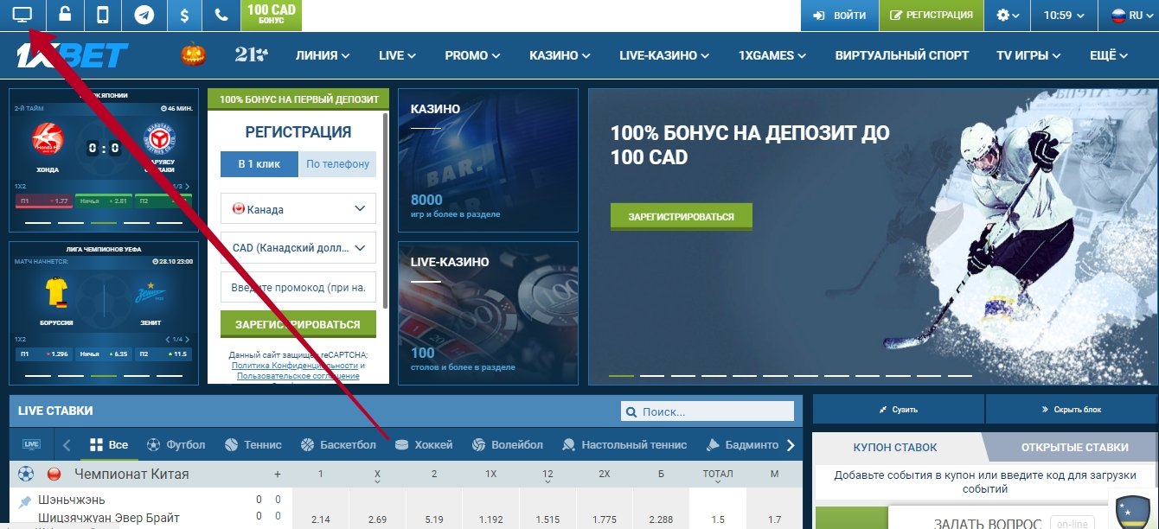Click the live bets Поиск search field
Image resolution: width=1159 pixels, height=529 pixels.
pos(708,411)
